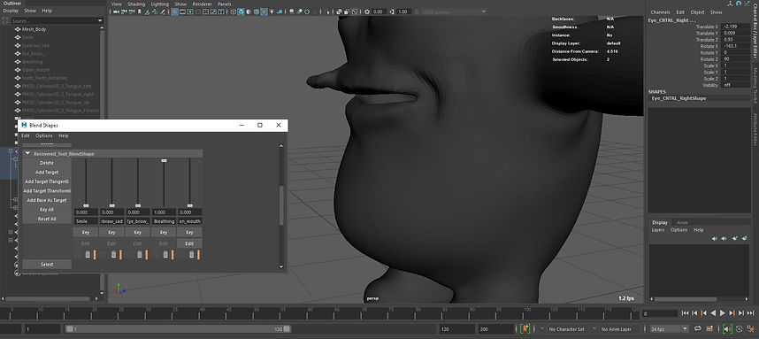Open Renderer menu in viewport panel
759x339 pixels.
203,4
